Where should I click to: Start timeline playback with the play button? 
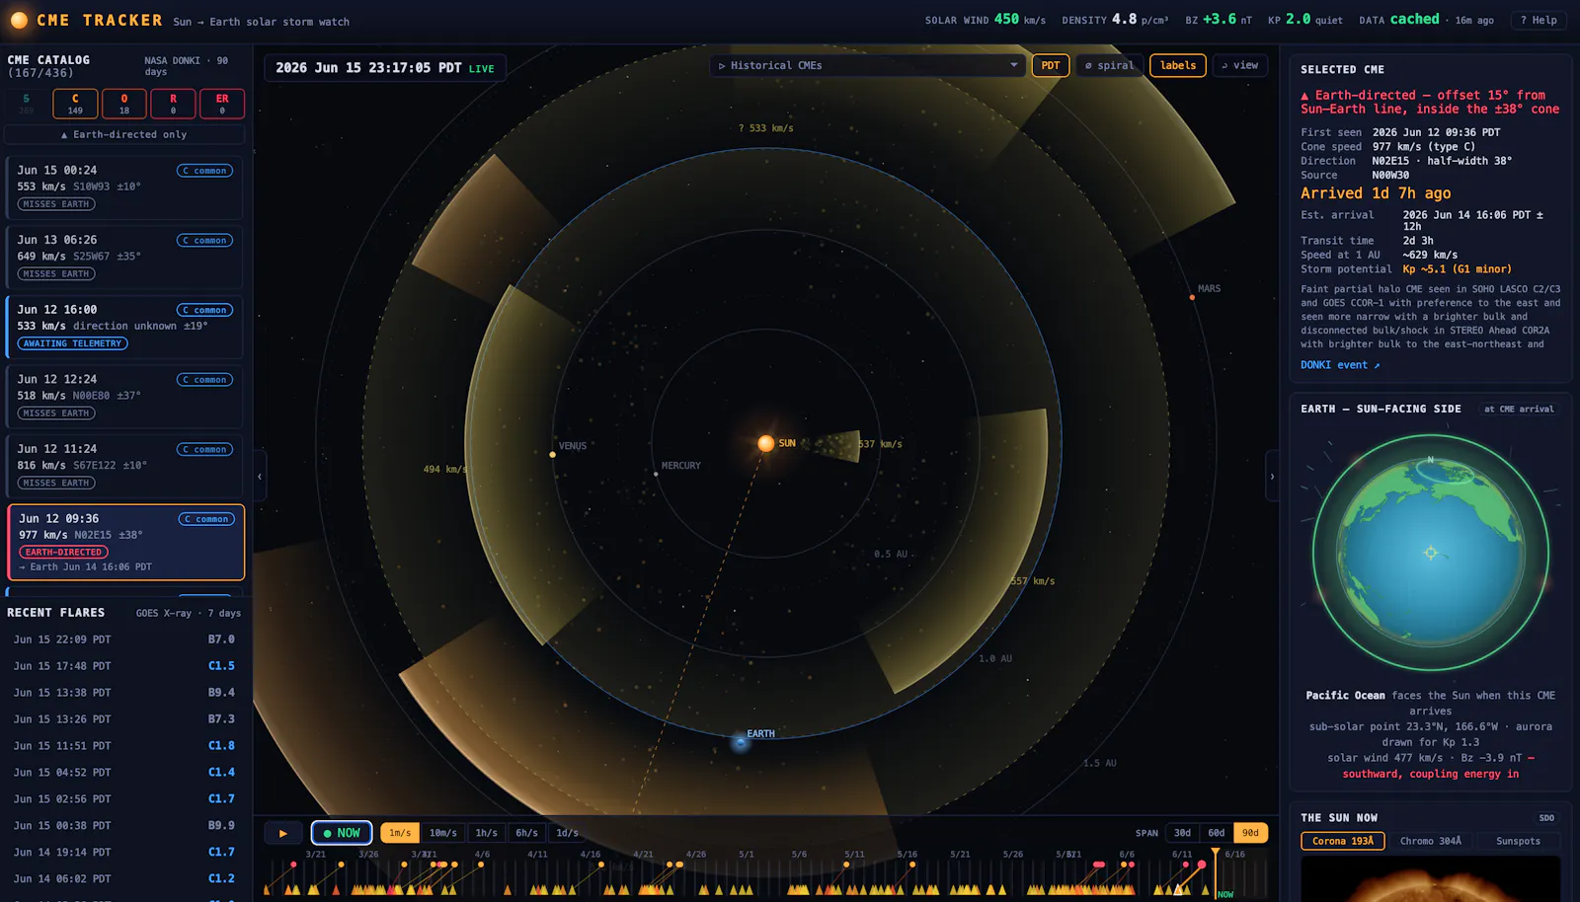click(283, 833)
